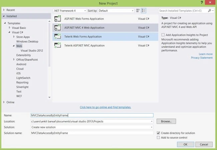
Task: Enable Add to source control
Action: 158,138
